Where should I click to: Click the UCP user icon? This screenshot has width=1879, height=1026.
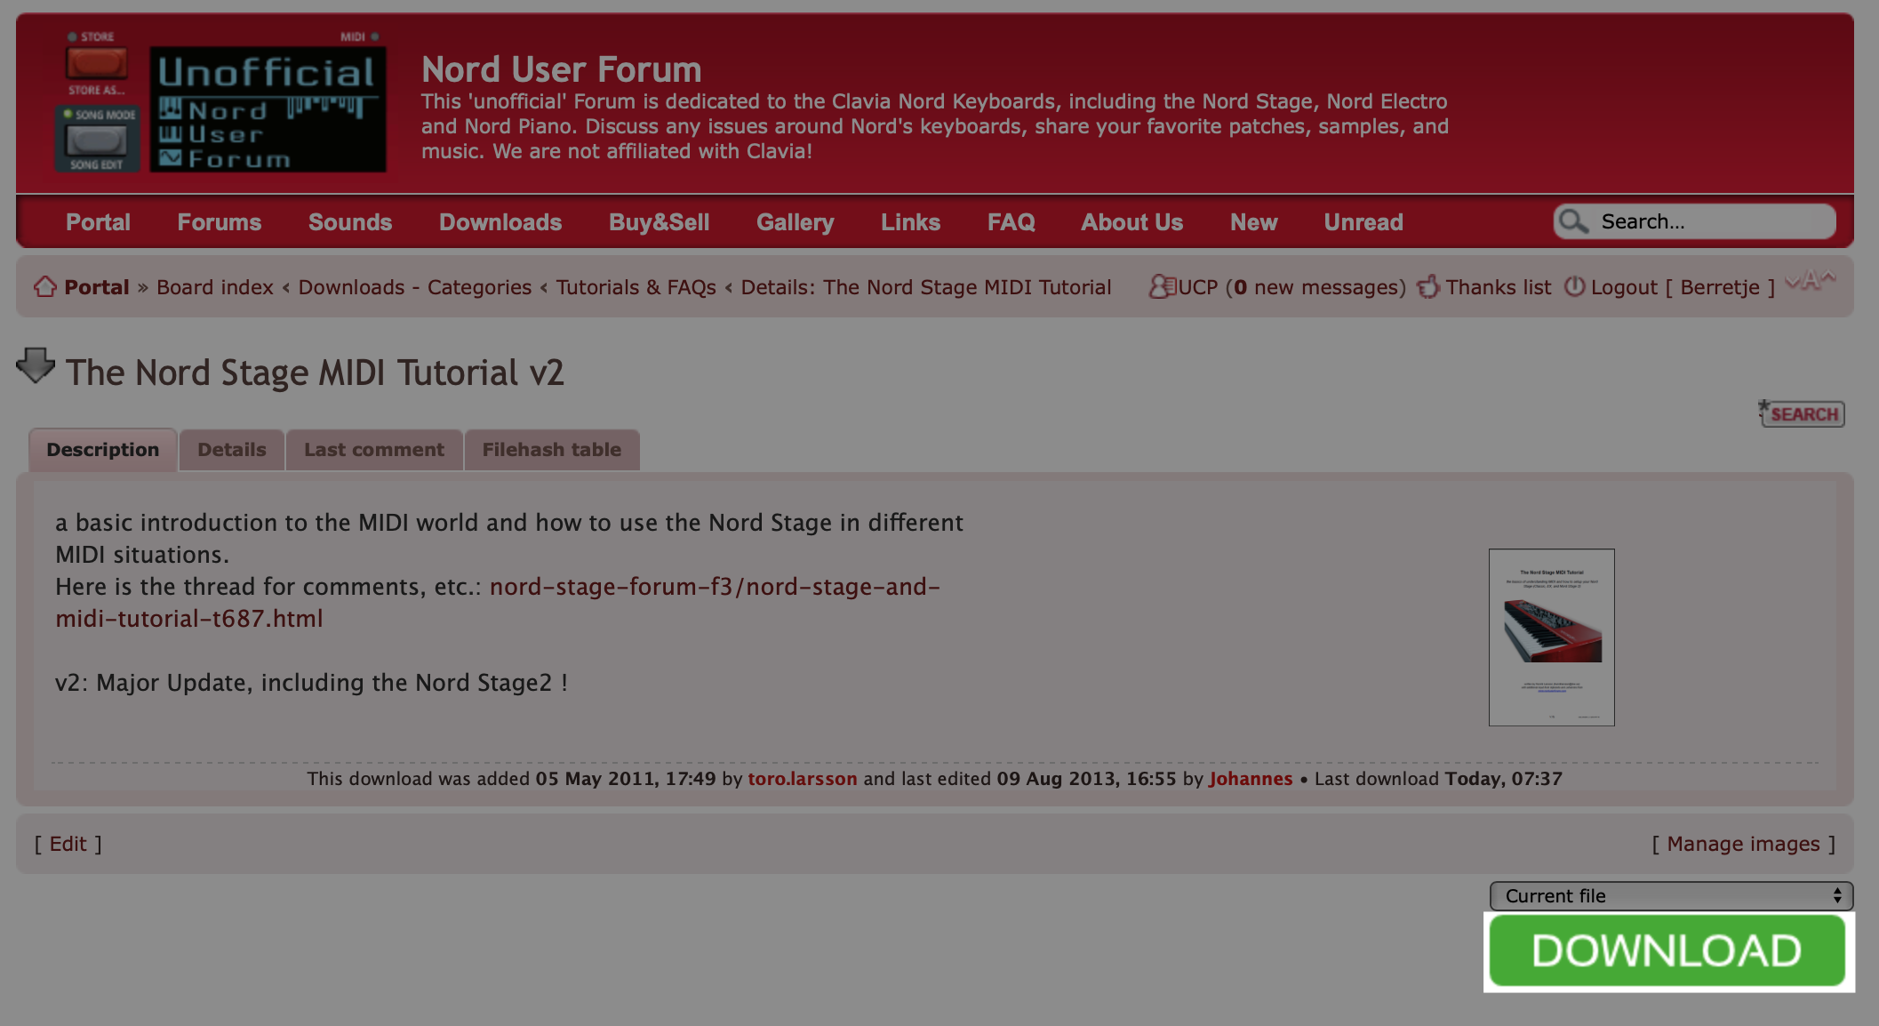[1162, 286]
